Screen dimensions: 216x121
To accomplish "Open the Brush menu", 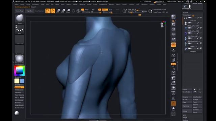I will click(22, 4).
